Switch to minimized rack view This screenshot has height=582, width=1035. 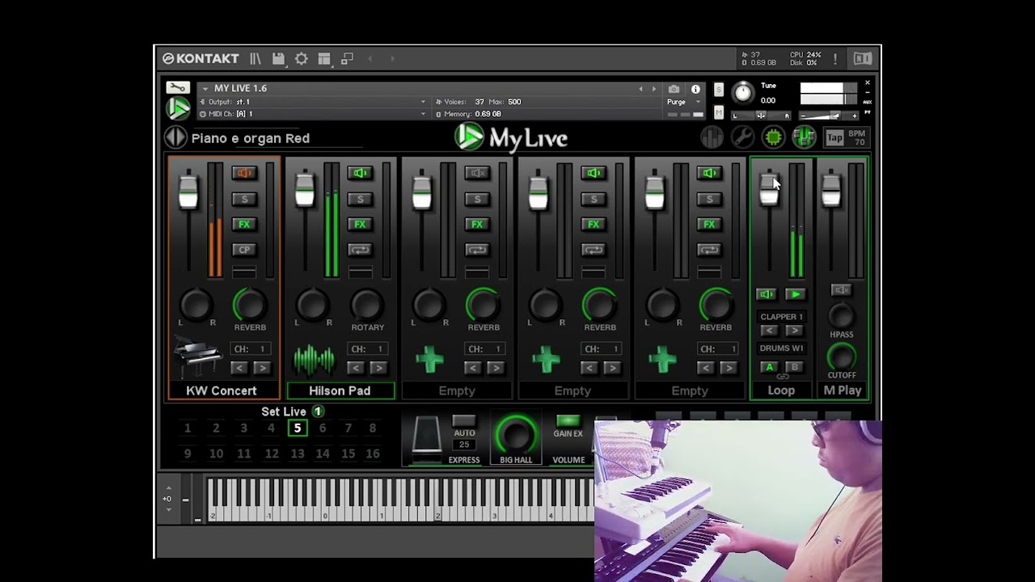[347, 59]
